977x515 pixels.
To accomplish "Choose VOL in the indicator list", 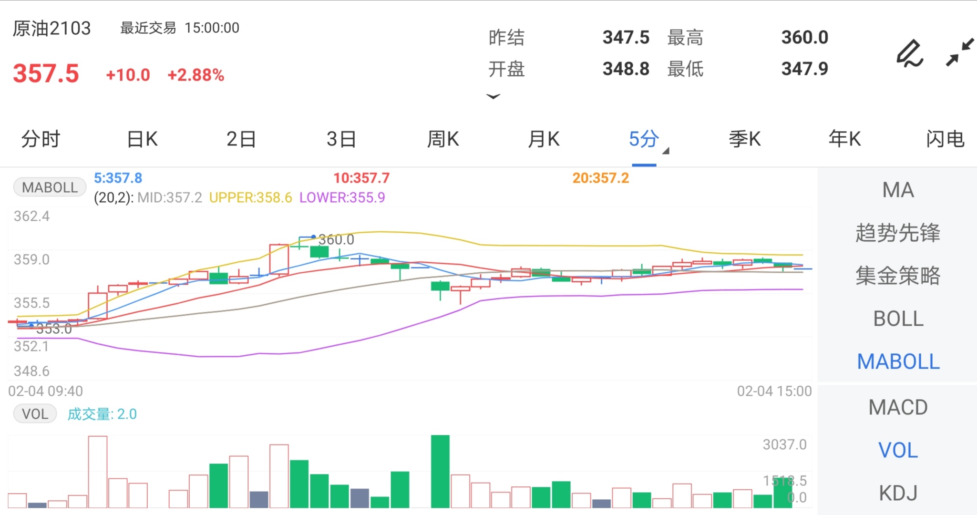I will (x=898, y=450).
